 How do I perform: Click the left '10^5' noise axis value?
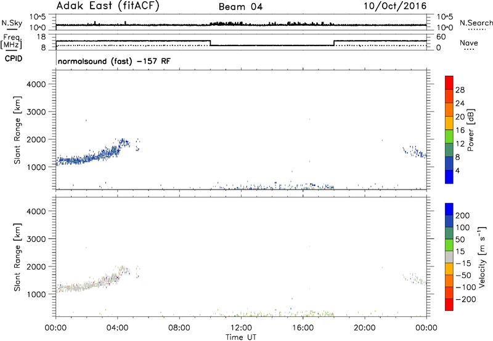pyautogui.click(x=38, y=17)
